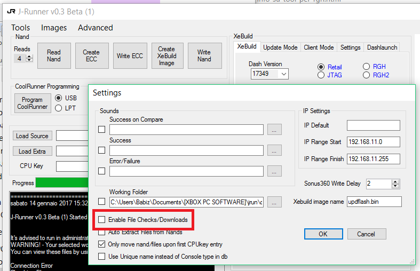
Task: Click the Xebuild image name field
Action: pos(374,202)
